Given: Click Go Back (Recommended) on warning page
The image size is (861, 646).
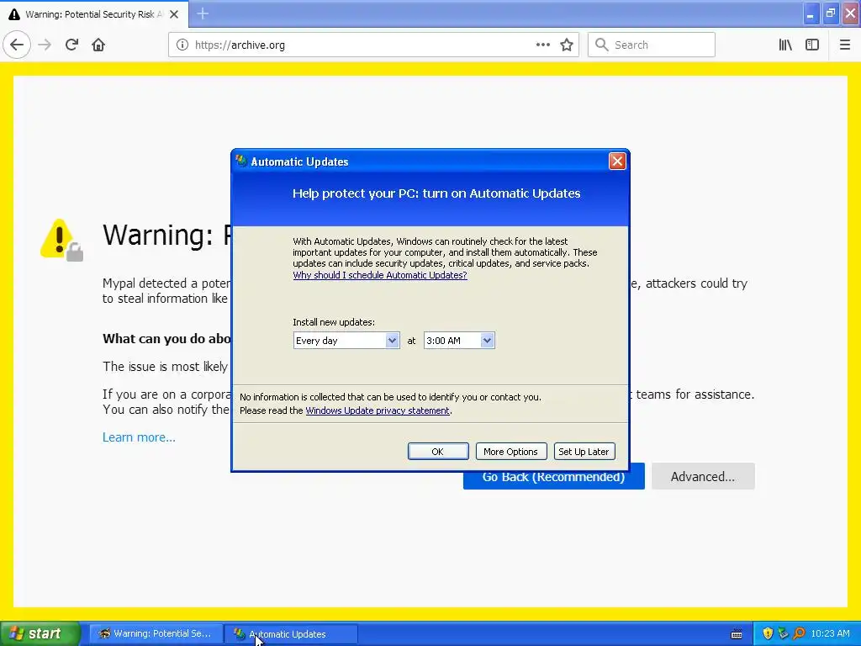Looking at the screenshot, I should tap(553, 480).
